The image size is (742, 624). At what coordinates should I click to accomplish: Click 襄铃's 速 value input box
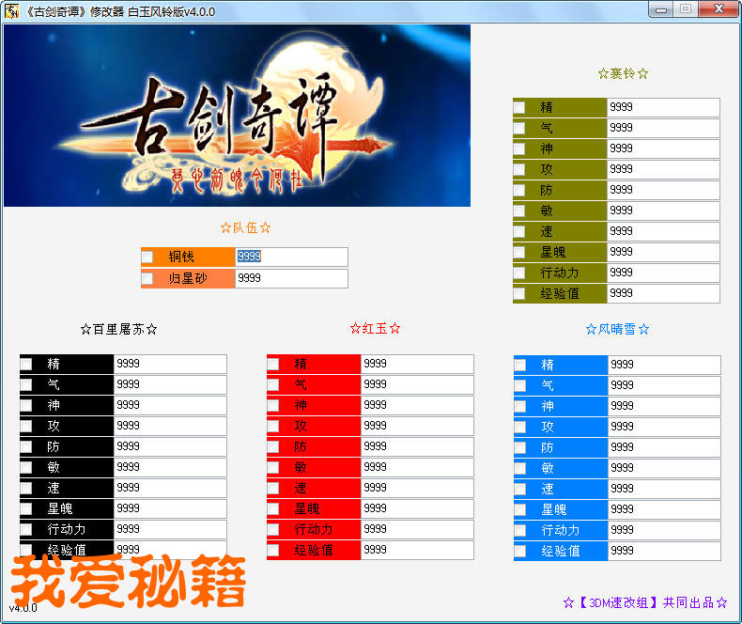coord(663,231)
